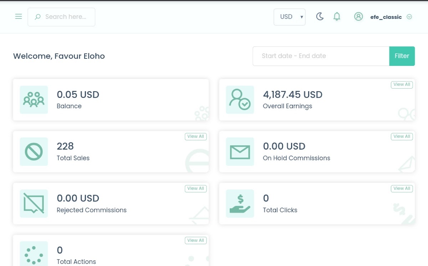The width and height of the screenshot is (428, 266).
Task: View all Total Sales
Action: point(195,137)
